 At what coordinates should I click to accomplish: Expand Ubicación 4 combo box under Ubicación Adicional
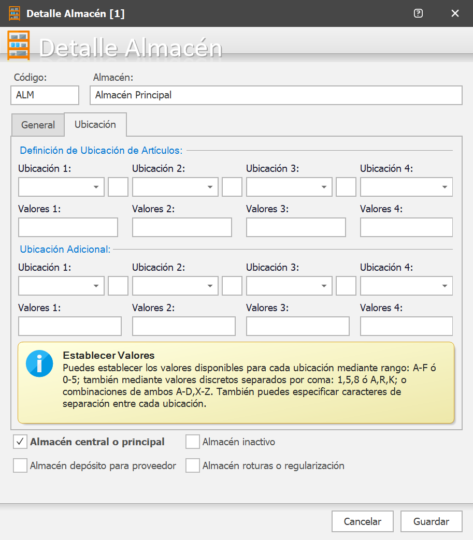point(407,286)
